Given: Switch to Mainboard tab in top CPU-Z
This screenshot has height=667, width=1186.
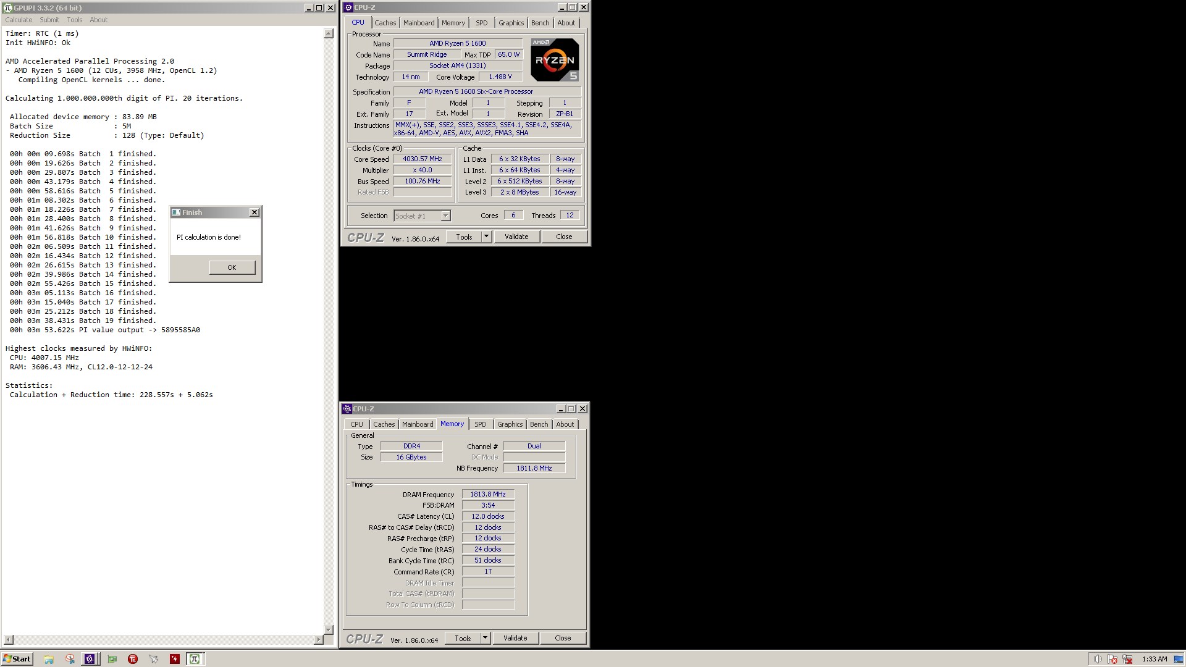Looking at the screenshot, I should pyautogui.click(x=419, y=23).
